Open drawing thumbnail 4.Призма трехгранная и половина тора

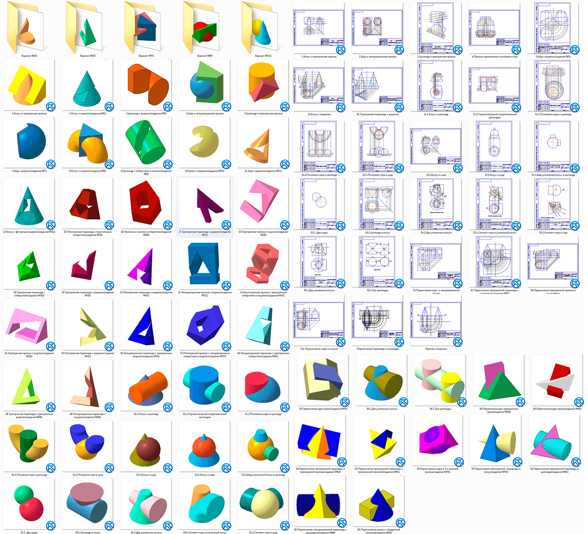click(x=494, y=28)
